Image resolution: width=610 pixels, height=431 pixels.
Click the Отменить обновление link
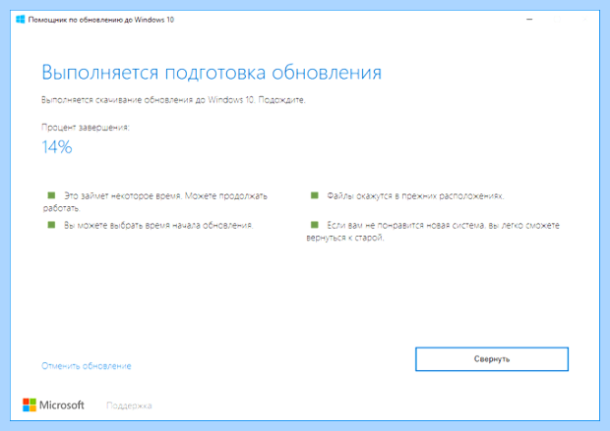tap(87, 366)
